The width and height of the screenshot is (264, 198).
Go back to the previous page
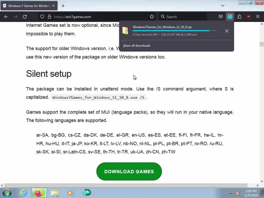click(x=6, y=17)
